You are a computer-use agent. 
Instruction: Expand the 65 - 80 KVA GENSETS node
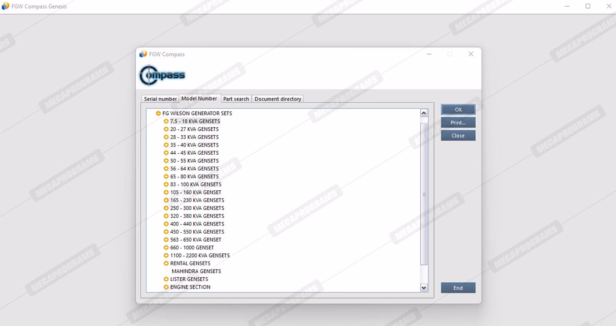tap(166, 177)
